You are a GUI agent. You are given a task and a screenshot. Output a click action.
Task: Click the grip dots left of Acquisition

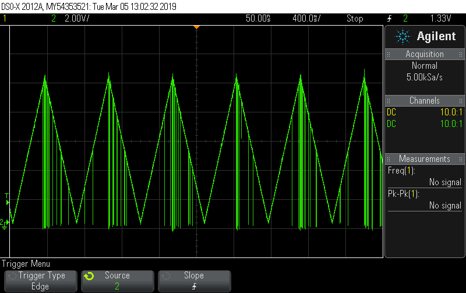[x=389, y=54]
